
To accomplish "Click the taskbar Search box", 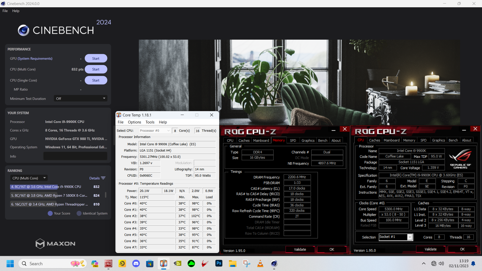I will [52, 263].
